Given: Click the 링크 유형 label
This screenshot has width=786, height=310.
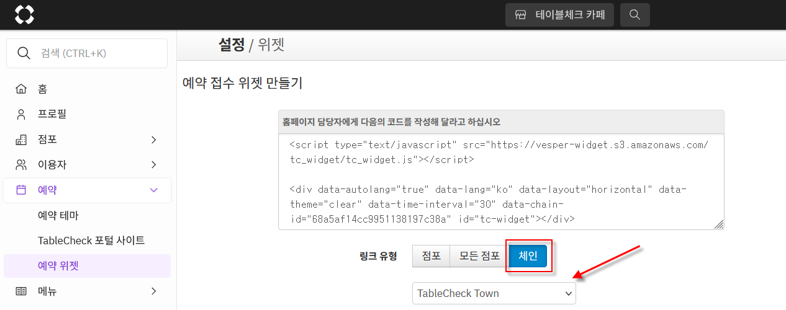Looking at the screenshot, I should [377, 256].
